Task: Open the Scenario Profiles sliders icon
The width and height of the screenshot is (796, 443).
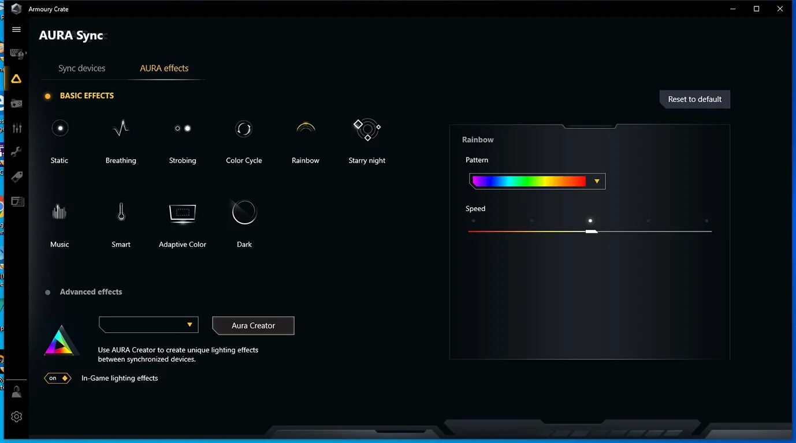Action: coord(17,128)
